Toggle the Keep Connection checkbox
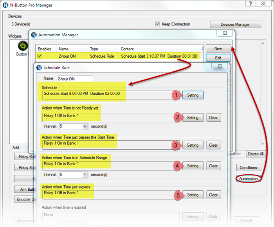Screen dimensions: 274x227 [x=157, y=24]
